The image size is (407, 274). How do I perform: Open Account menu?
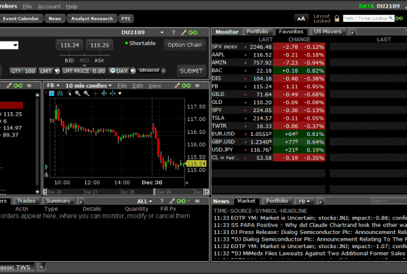click(49, 7)
